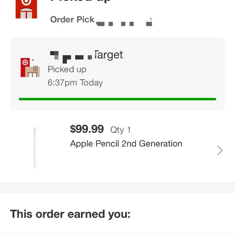
Task: Tap the cropped Picked up title at top
Action: coord(81,1)
